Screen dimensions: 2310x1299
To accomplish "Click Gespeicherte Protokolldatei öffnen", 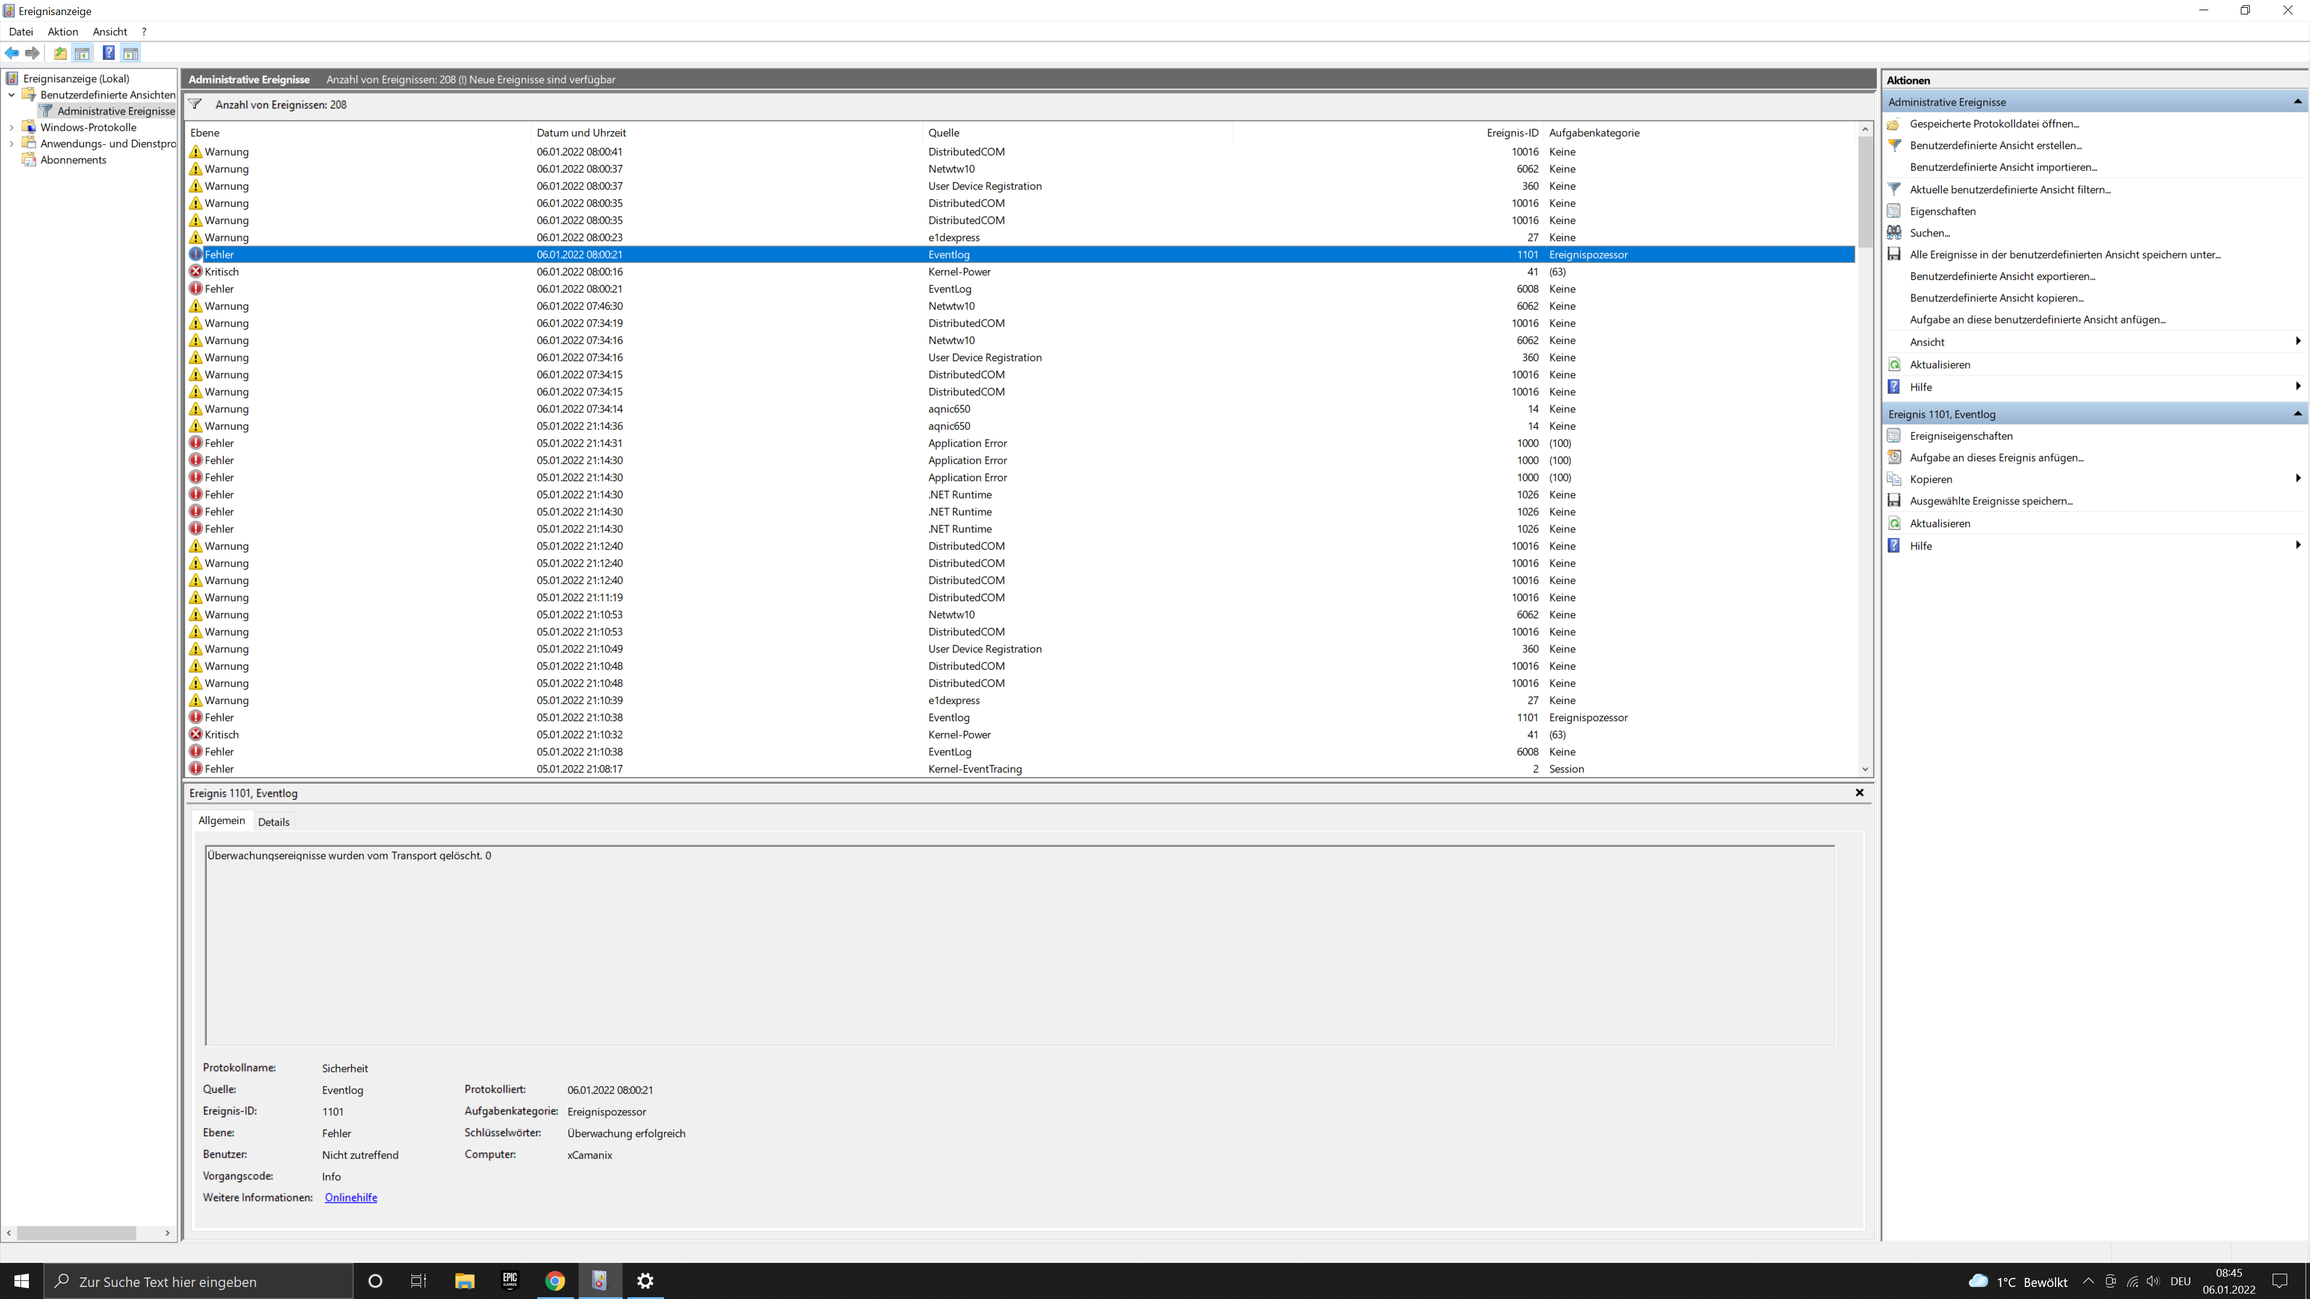I will pos(1994,124).
